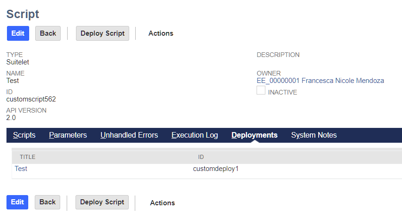Viewport: 402px width, 215px height.
Task: Click the Title column header
Action: pyautogui.click(x=27, y=157)
